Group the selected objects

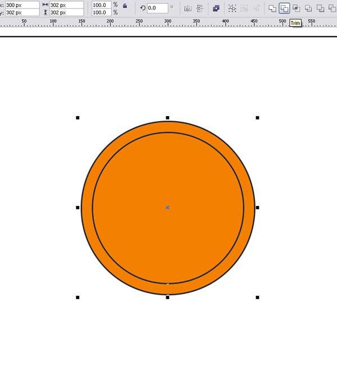232,8
